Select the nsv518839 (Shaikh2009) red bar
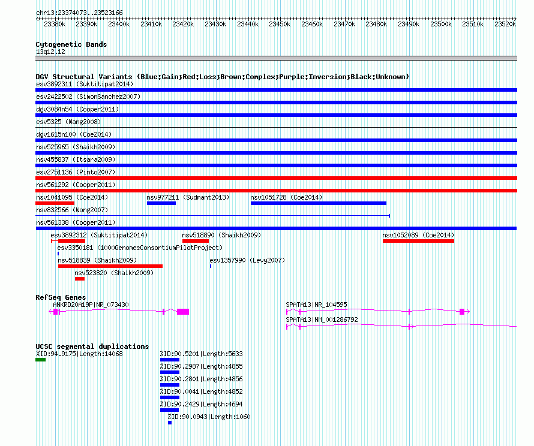Screen dimensions: 534x446 [x=110, y=266]
